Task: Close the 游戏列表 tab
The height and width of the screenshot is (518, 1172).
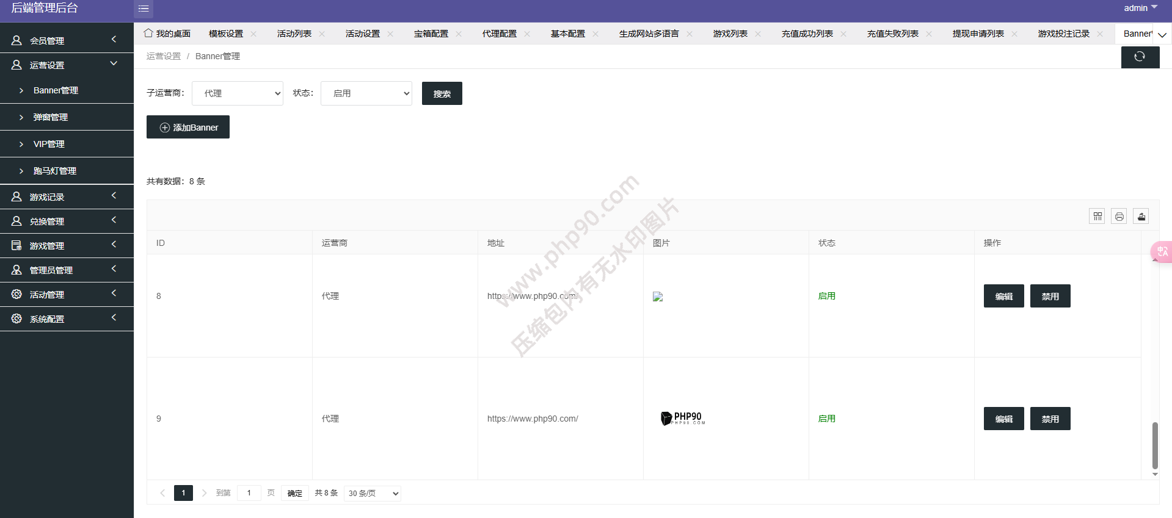Action: coord(758,34)
